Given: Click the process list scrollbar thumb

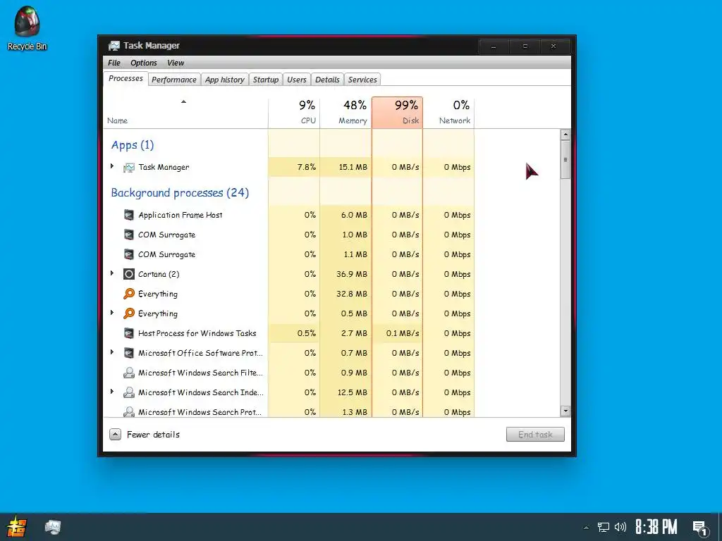Looking at the screenshot, I should (x=565, y=160).
